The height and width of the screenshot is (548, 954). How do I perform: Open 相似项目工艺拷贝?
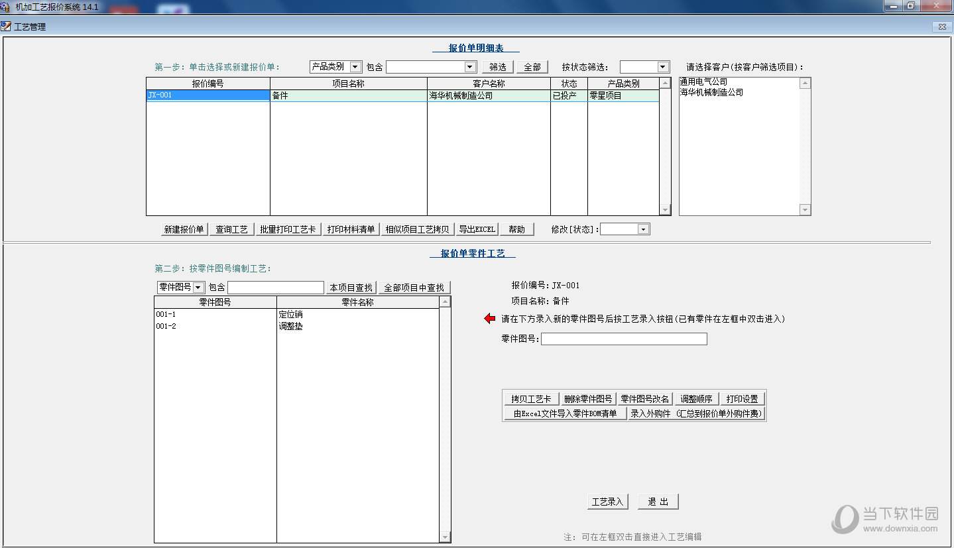417,229
